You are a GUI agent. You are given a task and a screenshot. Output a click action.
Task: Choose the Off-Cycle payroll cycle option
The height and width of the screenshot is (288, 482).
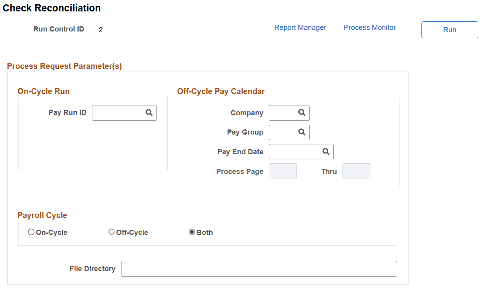(112, 232)
